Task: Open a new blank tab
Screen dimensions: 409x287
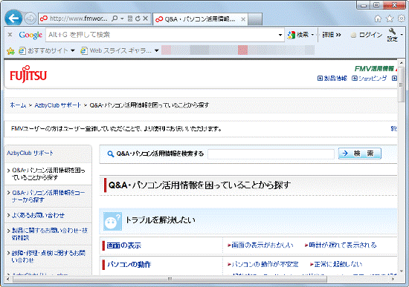Action: click(255, 19)
